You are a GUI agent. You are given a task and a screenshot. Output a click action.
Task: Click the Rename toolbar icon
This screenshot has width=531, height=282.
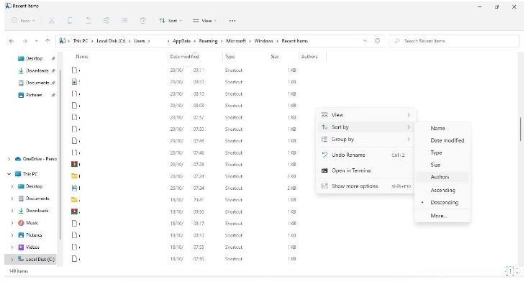[106, 21]
